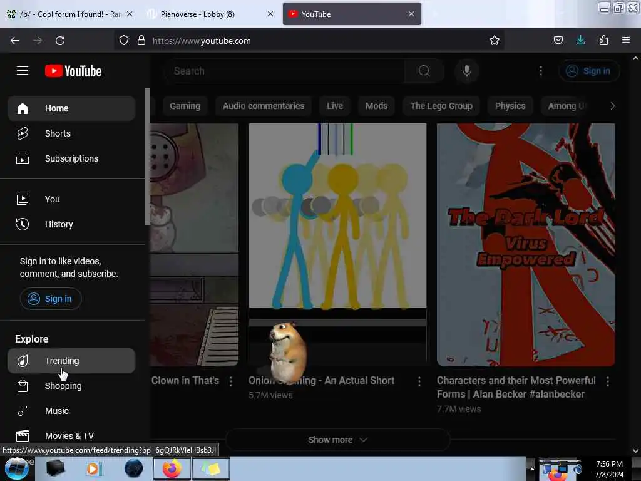The height and width of the screenshot is (481, 641).
Task: Open tracking protection shield icon
Action: (124, 40)
